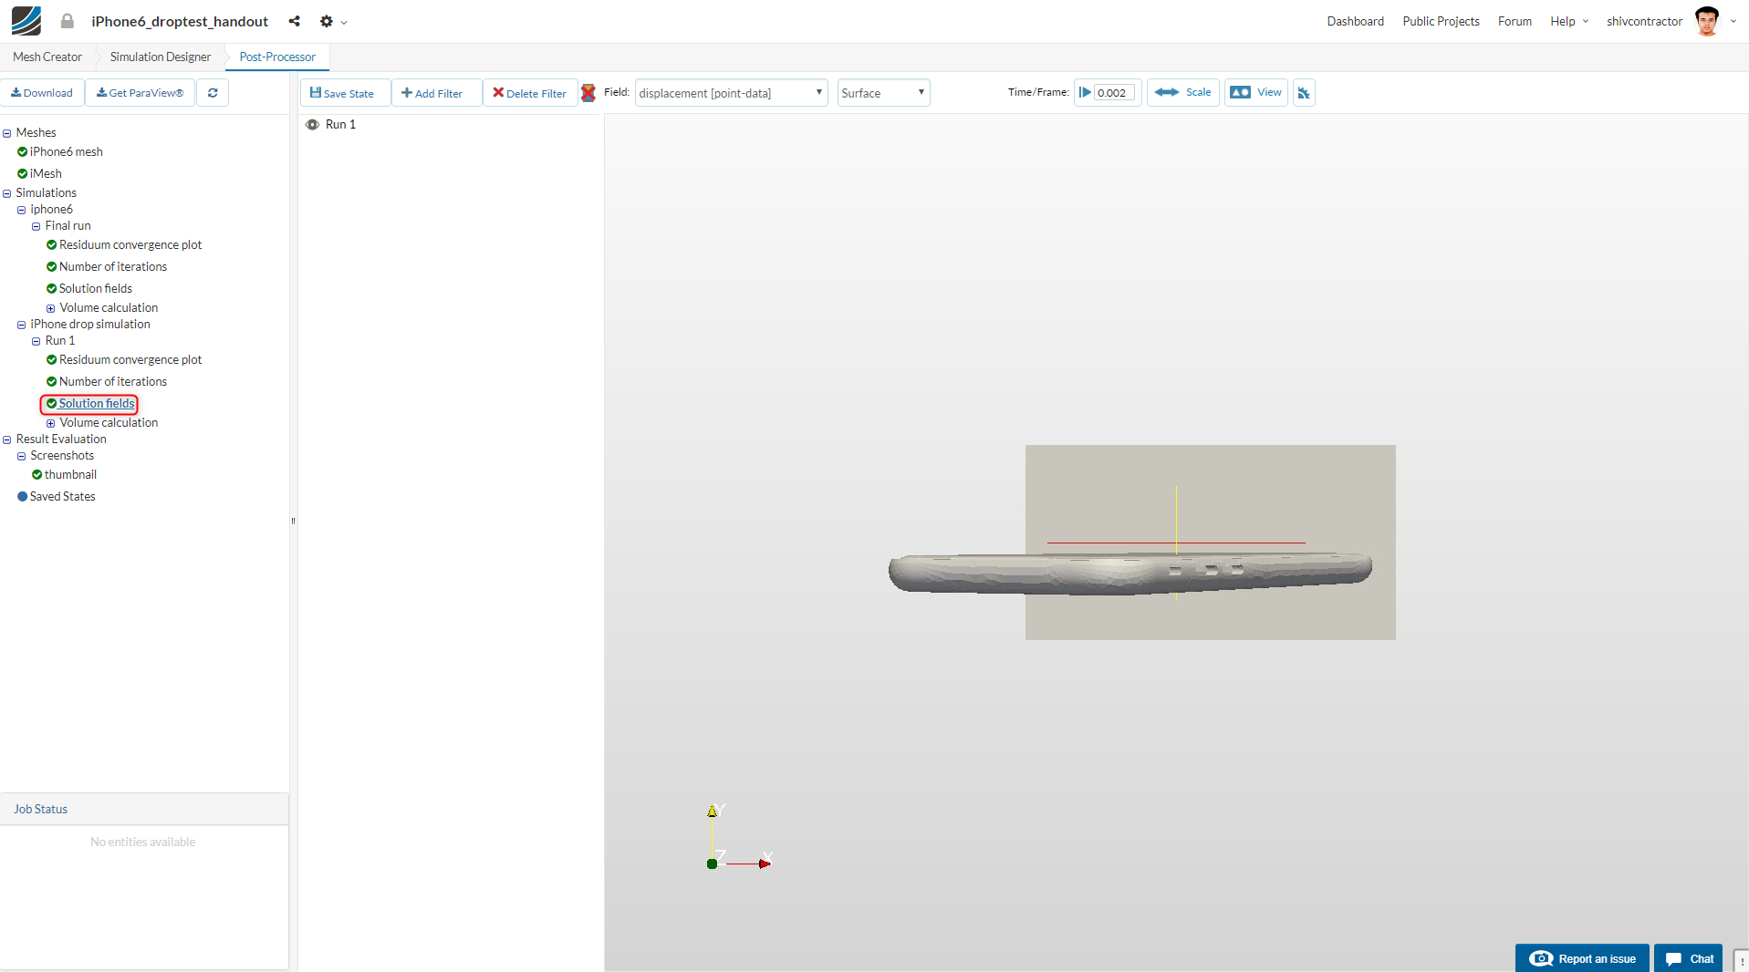This screenshot has height=972, width=1749.
Task: Click the SimScale logo icon
Action: click(26, 21)
